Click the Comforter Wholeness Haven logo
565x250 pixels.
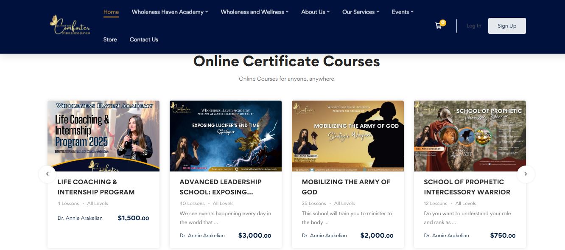point(70,25)
